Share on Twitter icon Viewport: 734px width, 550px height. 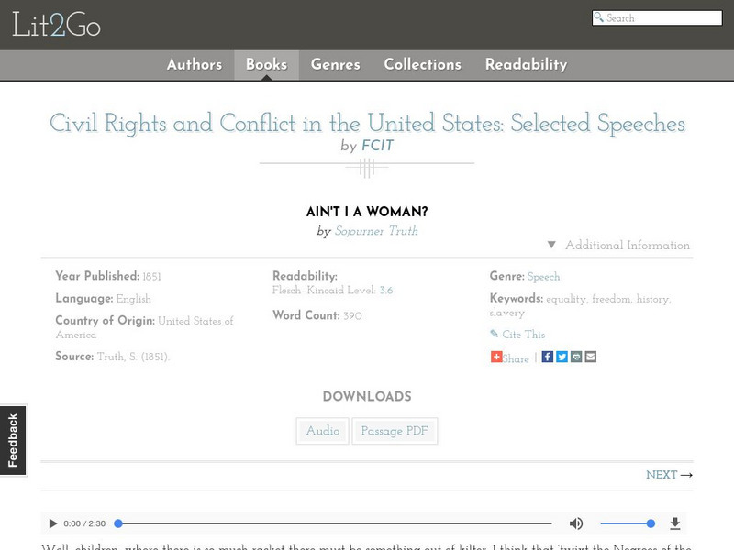click(562, 357)
